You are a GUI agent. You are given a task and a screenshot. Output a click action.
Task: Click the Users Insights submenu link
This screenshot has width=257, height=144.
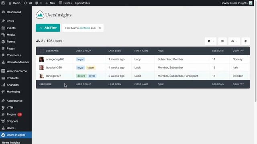[11, 142]
